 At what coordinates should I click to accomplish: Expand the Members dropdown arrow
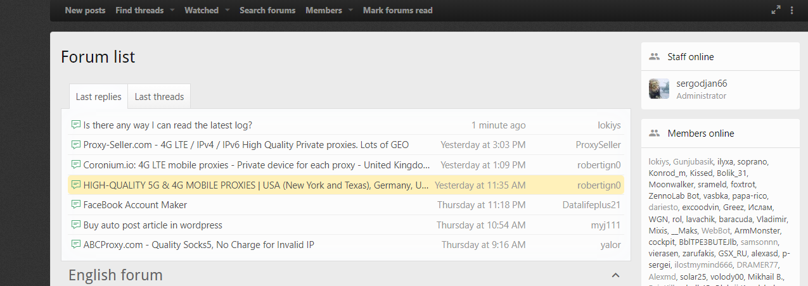point(350,10)
